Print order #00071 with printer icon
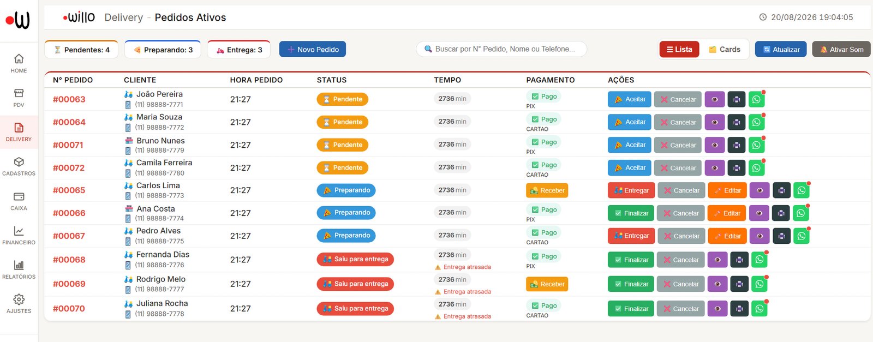Image resolution: width=873 pixels, height=342 pixels. (x=737, y=145)
